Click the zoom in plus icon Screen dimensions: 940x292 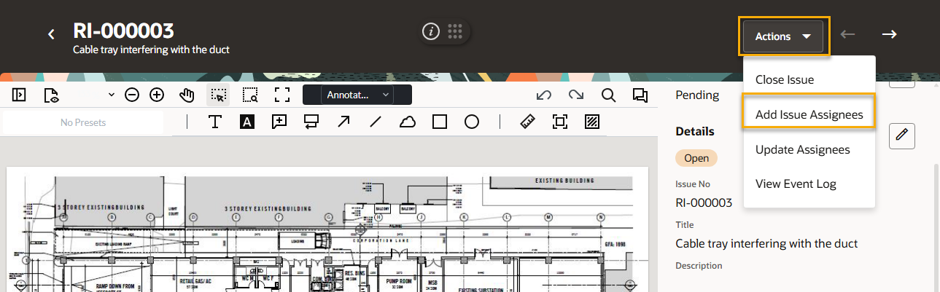click(x=157, y=95)
